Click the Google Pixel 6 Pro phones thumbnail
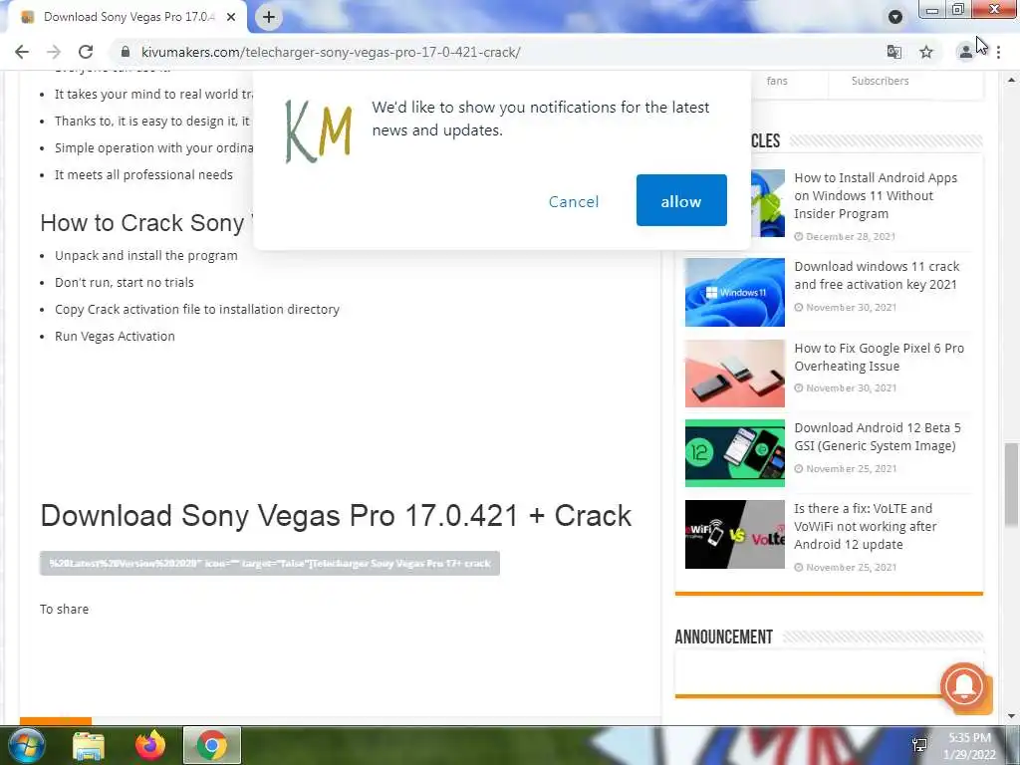 pyautogui.click(x=734, y=374)
